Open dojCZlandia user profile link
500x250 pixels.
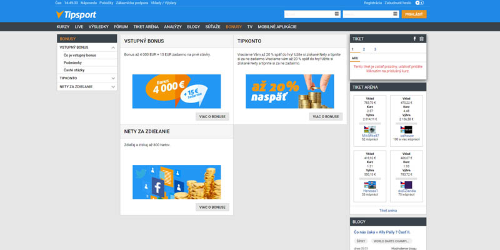407,191
